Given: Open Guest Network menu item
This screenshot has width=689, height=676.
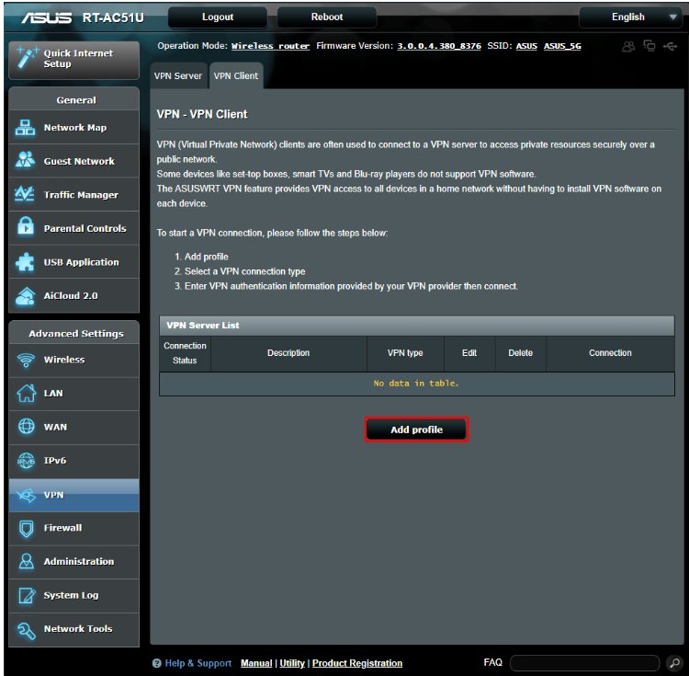Looking at the screenshot, I should tap(73, 161).
